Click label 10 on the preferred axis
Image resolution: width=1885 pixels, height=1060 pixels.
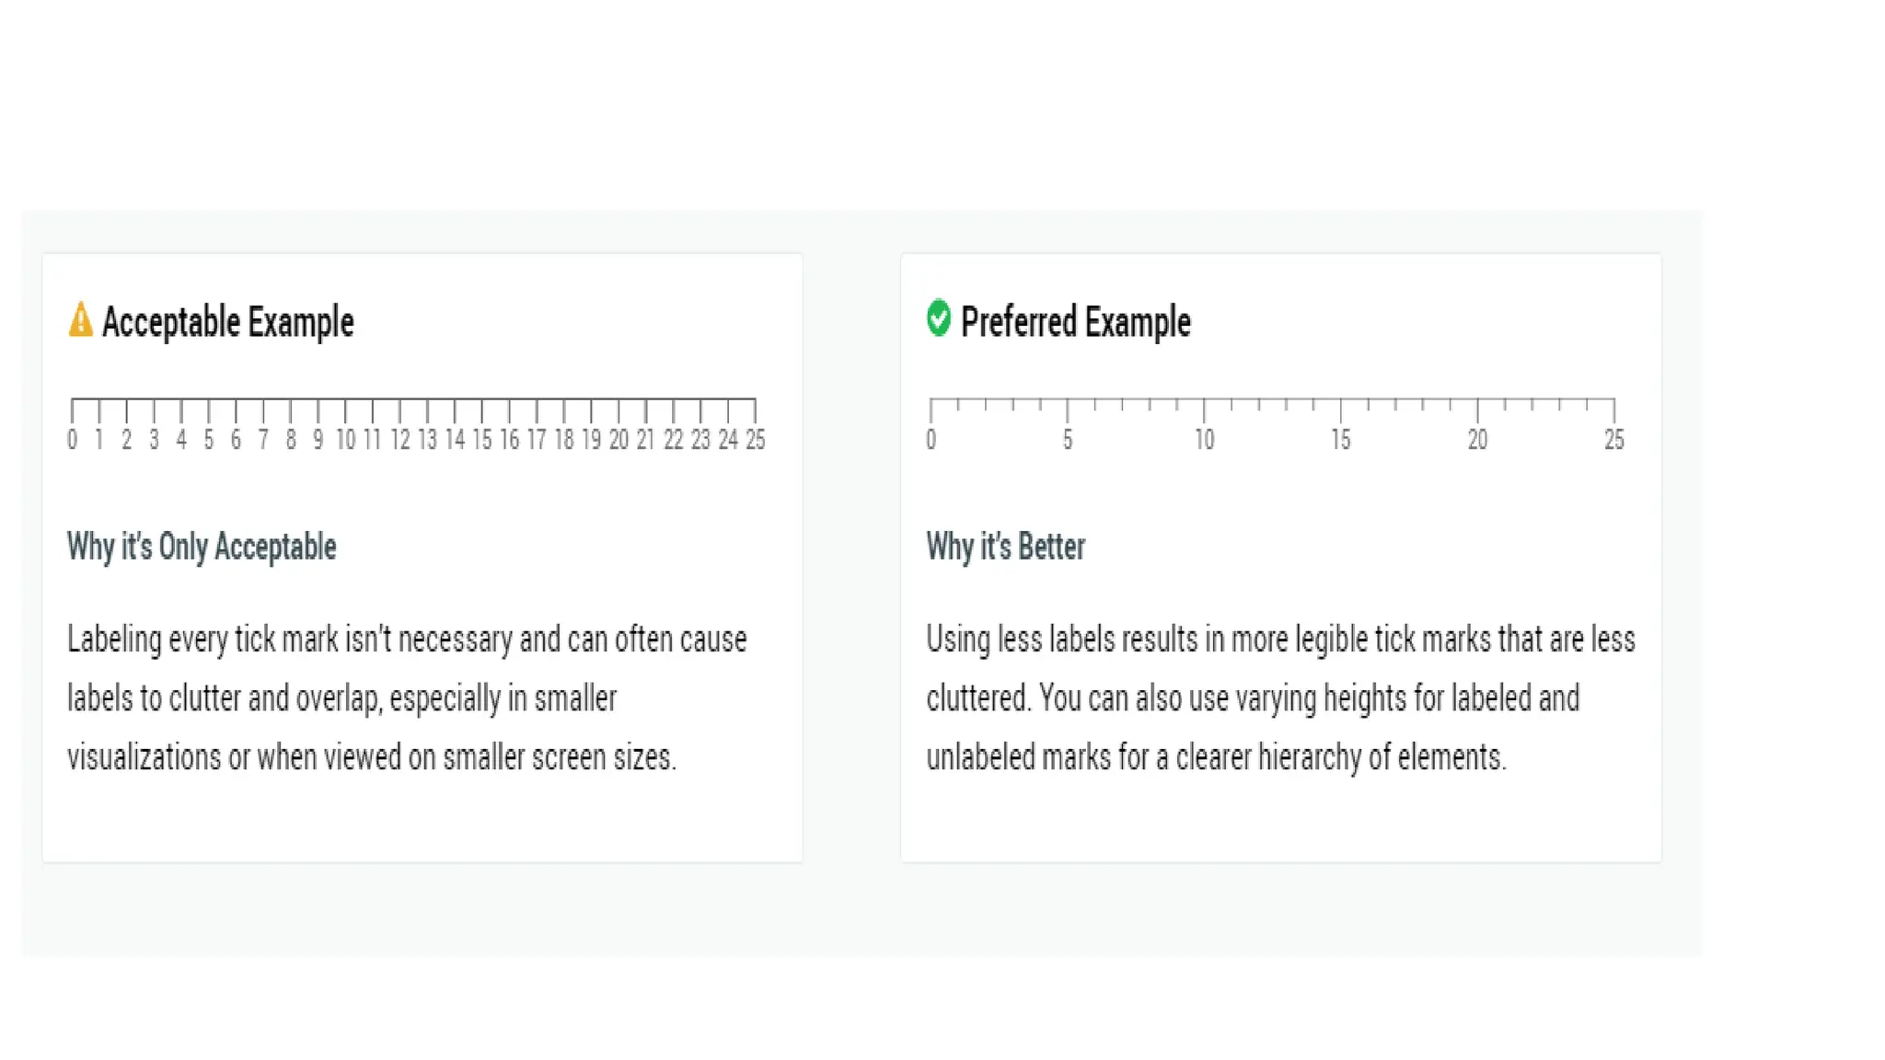pos(1204,440)
